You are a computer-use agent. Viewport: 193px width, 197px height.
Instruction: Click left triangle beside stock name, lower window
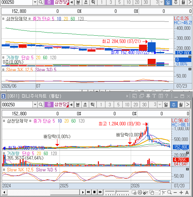point(71,105)
